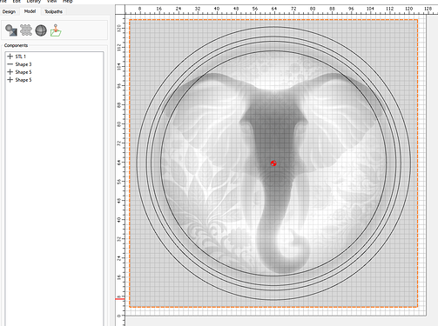The width and height of the screenshot is (438, 326).
Task: Click the red center origin marker
Action: 273,163
